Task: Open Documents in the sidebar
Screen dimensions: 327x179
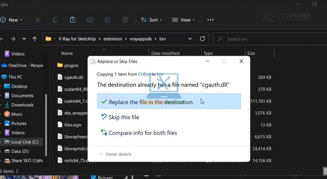Action: pyautogui.click(x=19, y=95)
